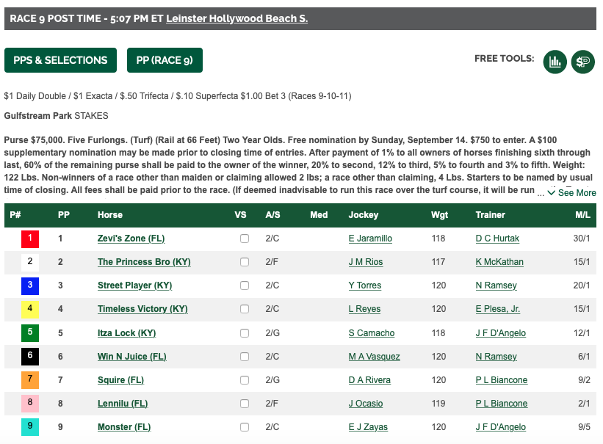Open PP (RACE 9) button
Viewport: 603px width, 444px height.
165,60
